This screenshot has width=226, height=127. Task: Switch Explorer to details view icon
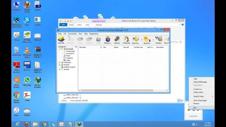tap(179, 101)
